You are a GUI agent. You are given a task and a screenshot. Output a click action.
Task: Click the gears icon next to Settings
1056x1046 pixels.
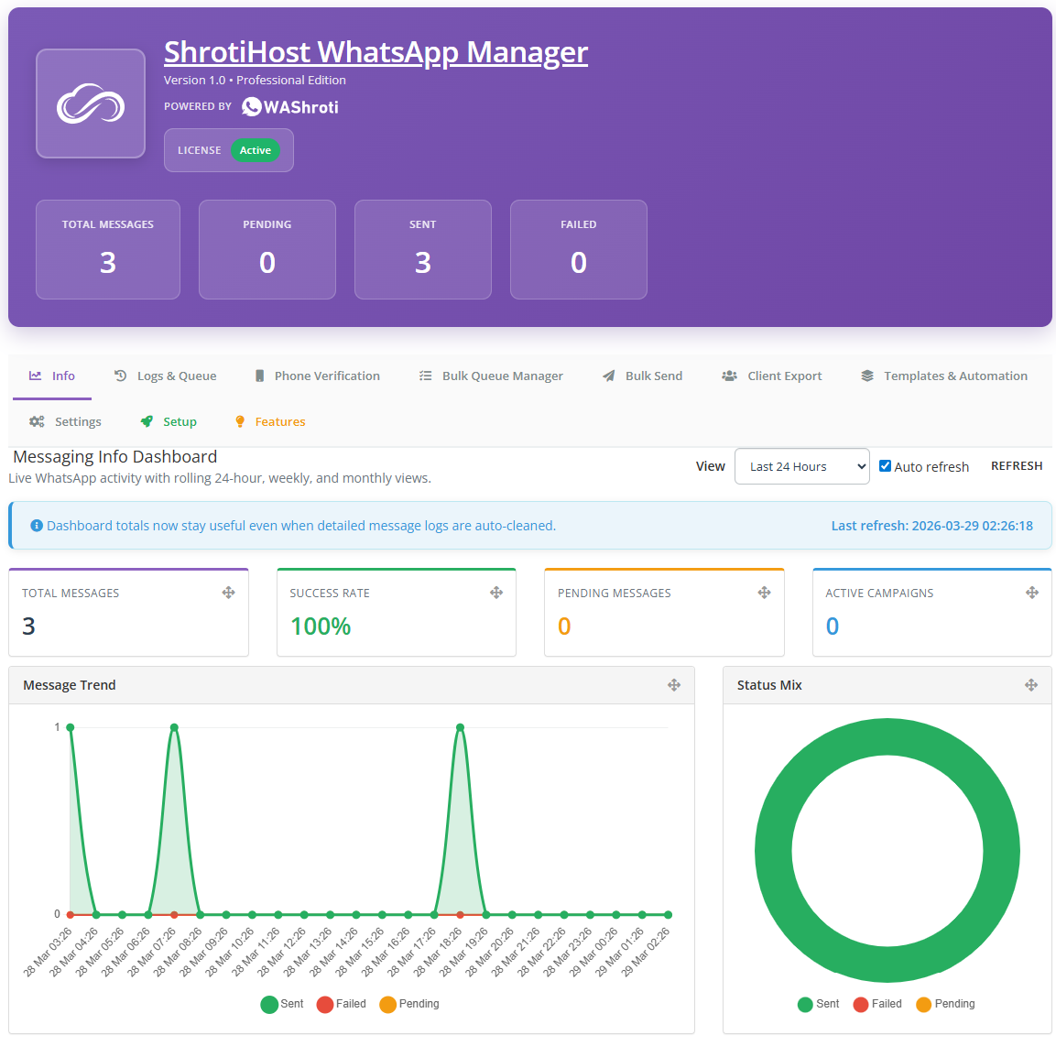(37, 421)
